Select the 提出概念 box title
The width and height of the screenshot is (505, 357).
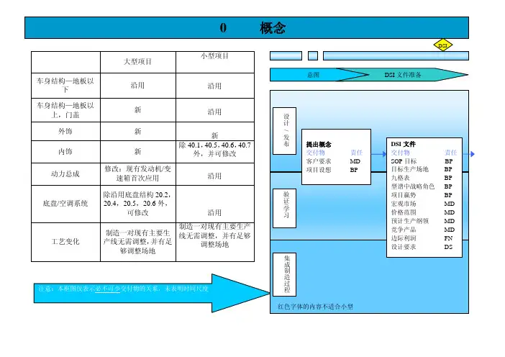pyautogui.click(x=319, y=145)
